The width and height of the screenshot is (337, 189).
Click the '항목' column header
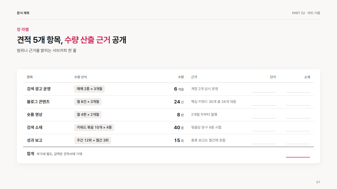click(30, 77)
